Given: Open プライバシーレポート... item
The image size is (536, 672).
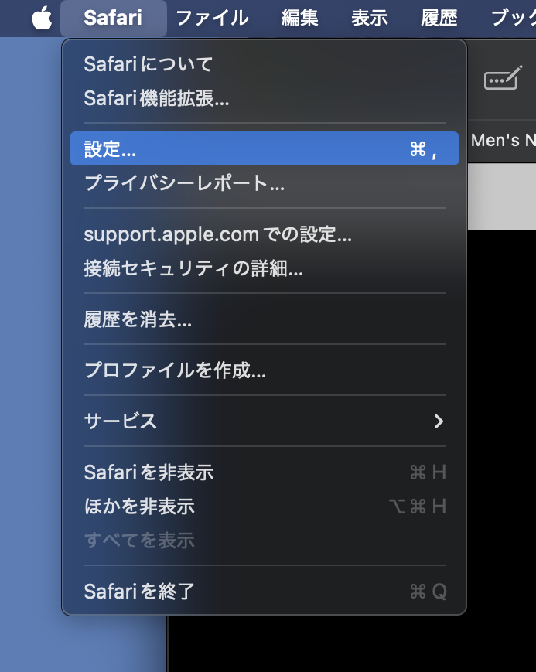Looking at the screenshot, I should pyautogui.click(x=265, y=183).
